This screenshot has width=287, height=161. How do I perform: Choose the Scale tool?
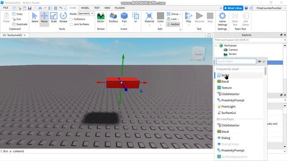coord(54,18)
